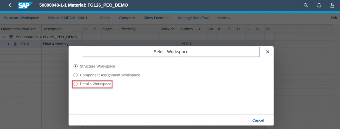Select Details Workspace radio option

(75, 84)
